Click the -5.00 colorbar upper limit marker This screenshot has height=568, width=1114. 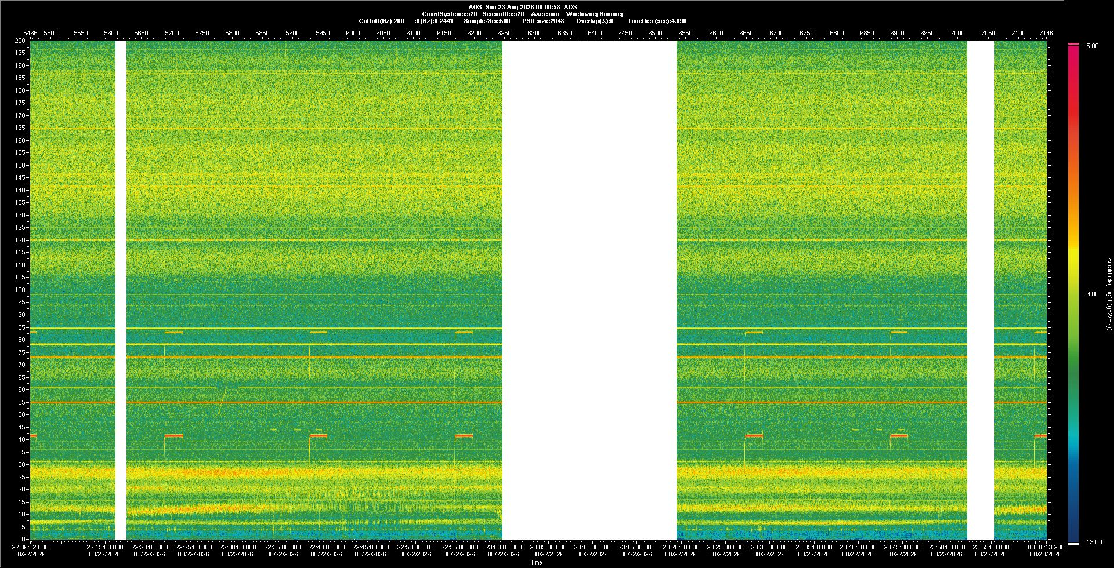[1091, 46]
